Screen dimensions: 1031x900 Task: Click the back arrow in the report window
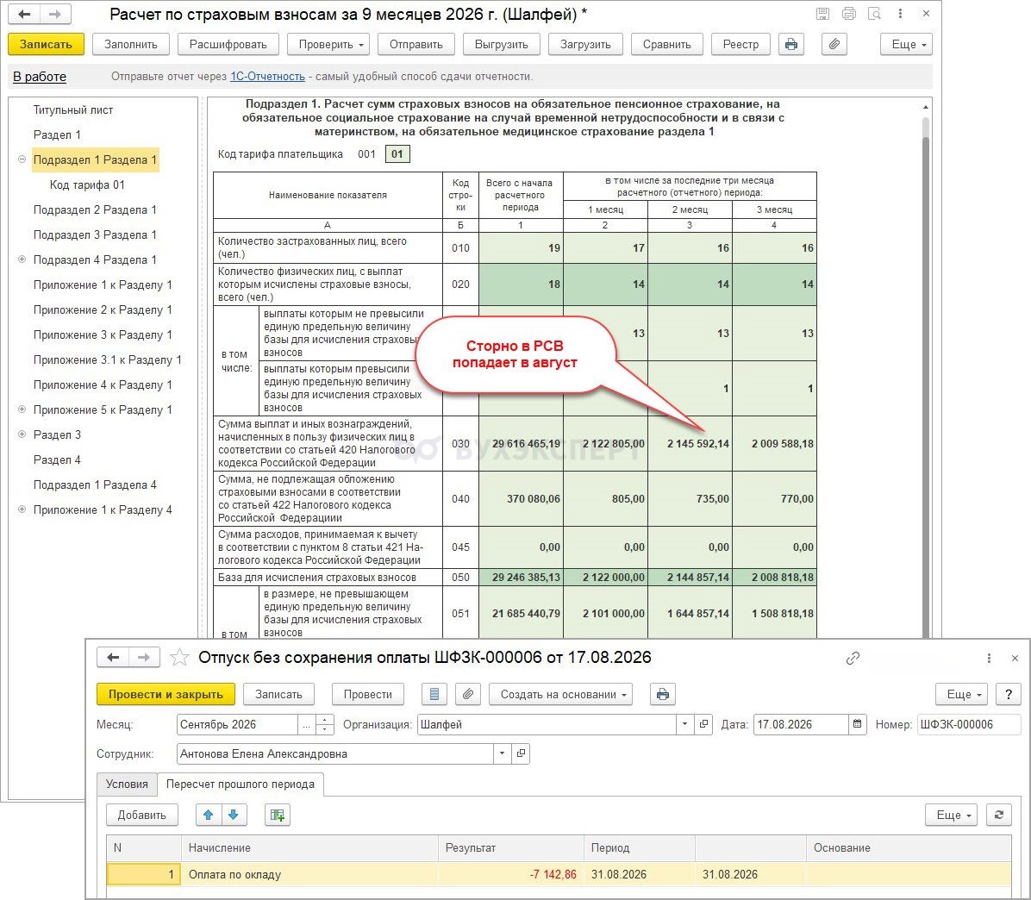click(23, 14)
